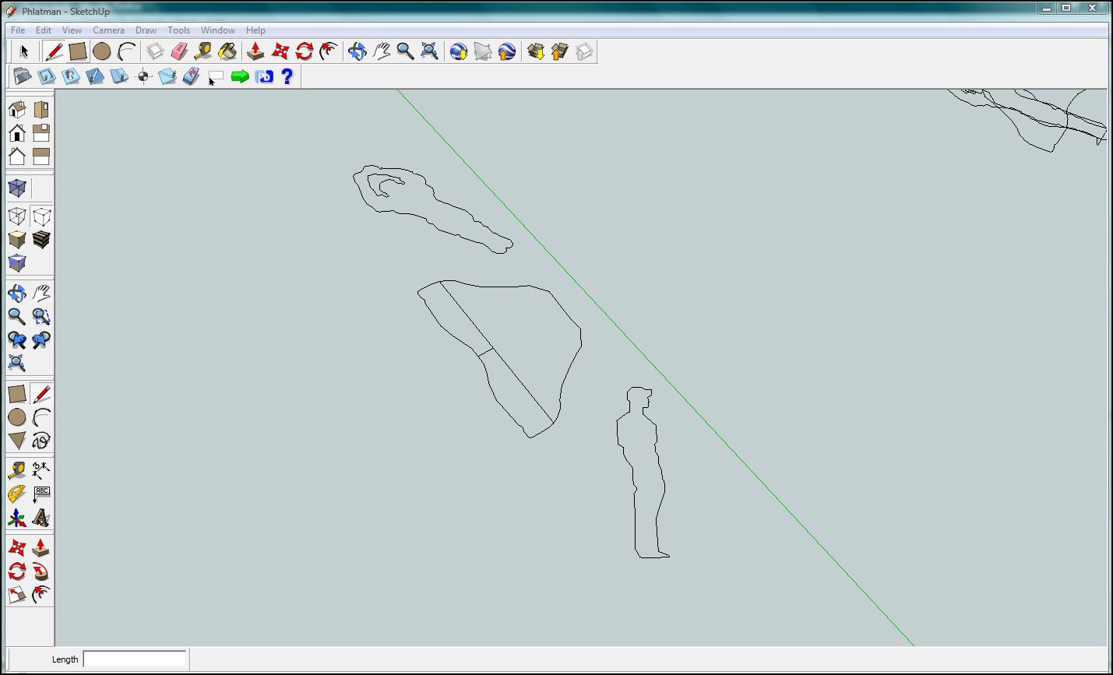Click the green arrow button
The width and height of the screenshot is (1113, 675).
point(240,76)
